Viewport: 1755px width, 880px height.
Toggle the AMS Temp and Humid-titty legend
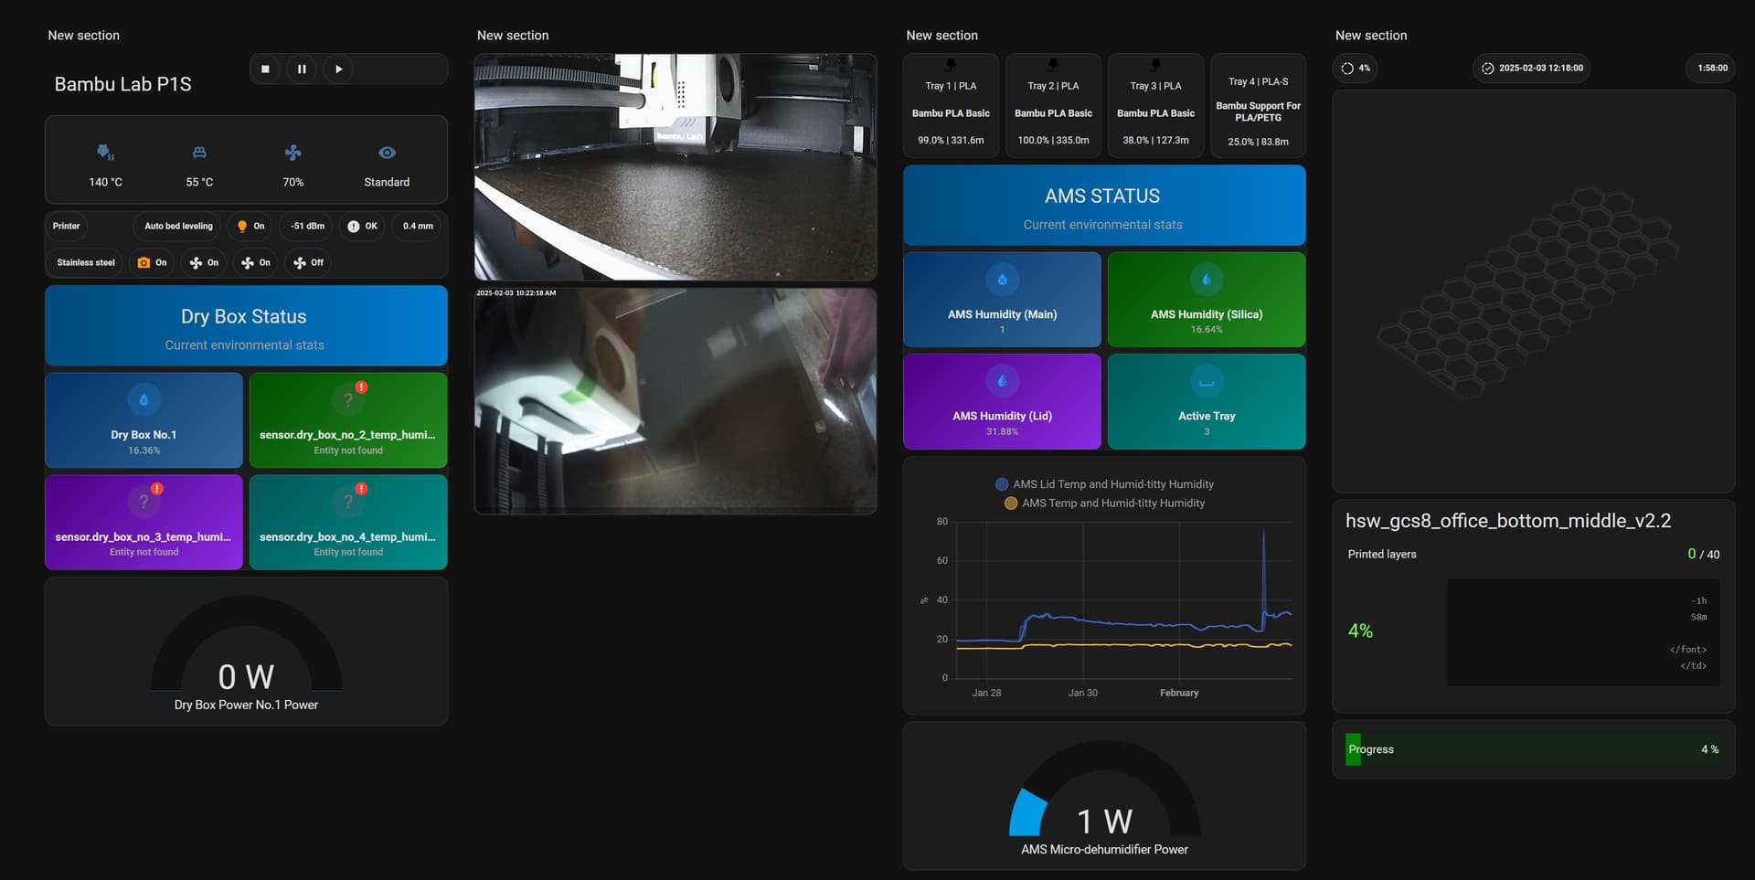coord(1101,503)
